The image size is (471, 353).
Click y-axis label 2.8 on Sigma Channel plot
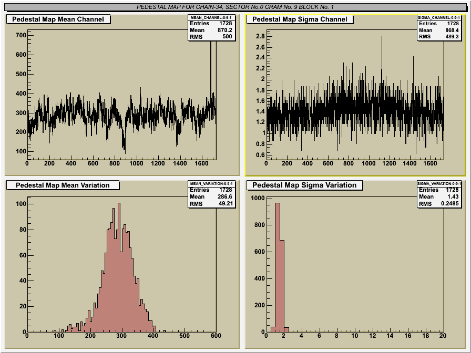click(x=260, y=36)
